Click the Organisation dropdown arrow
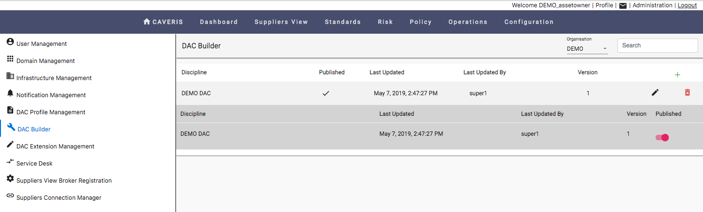The width and height of the screenshot is (703, 212). point(605,49)
